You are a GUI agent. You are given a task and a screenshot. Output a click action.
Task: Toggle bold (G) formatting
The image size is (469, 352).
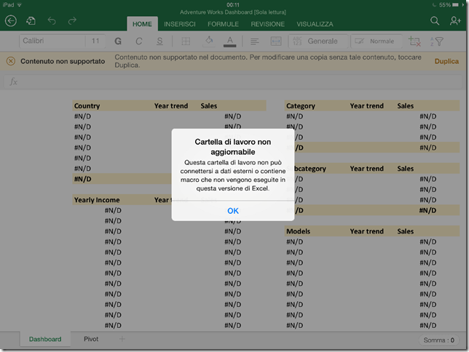pyautogui.click(x=118, y=41)
